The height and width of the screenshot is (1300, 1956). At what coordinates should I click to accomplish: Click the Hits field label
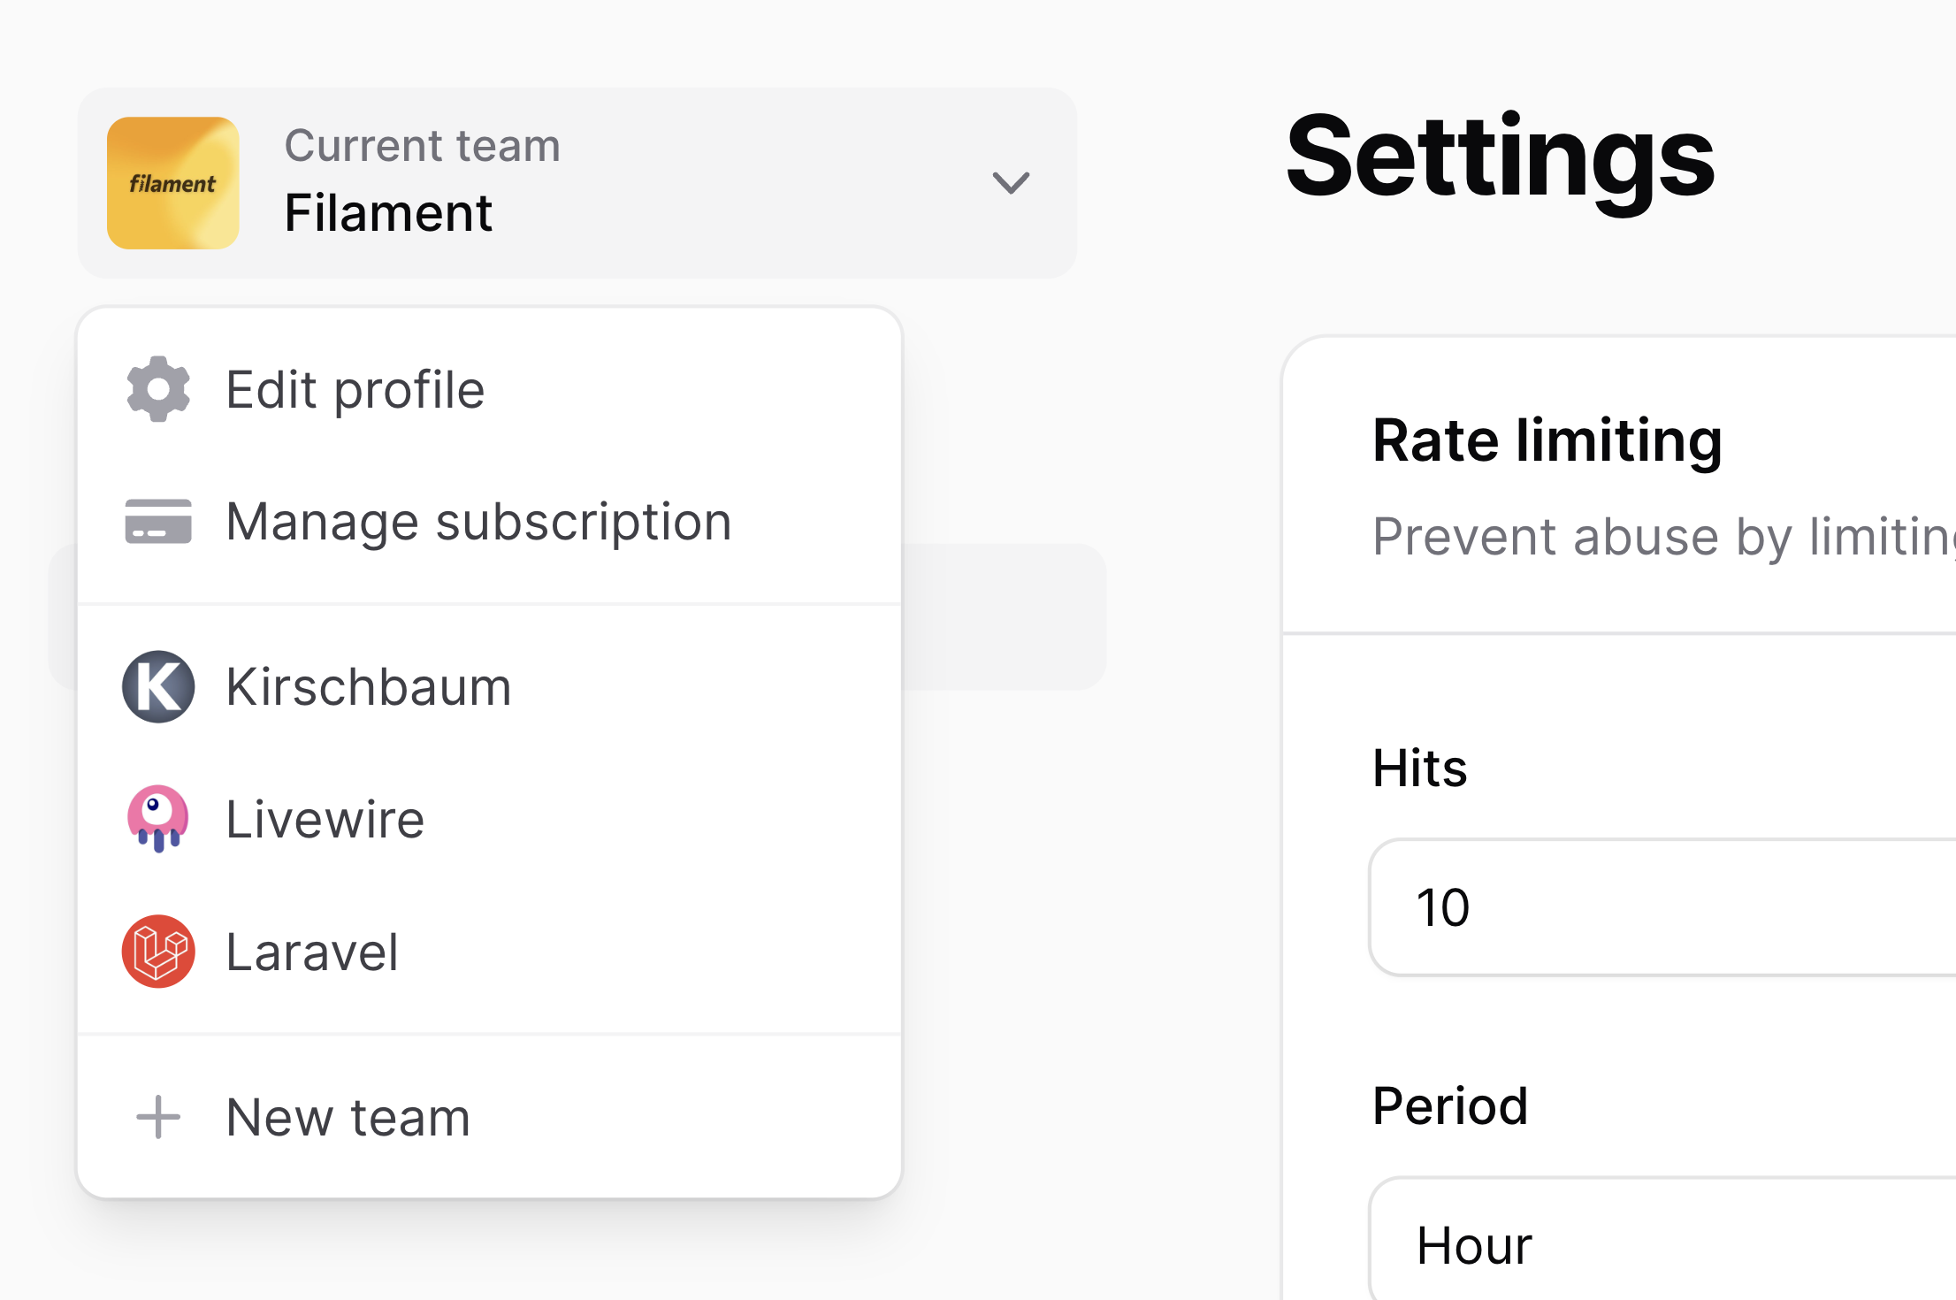[x=1419, y=768]
